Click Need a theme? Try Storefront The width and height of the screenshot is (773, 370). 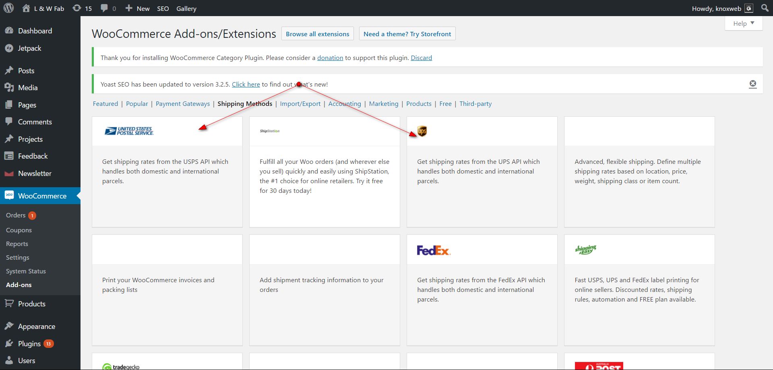(x=407, y=34)
